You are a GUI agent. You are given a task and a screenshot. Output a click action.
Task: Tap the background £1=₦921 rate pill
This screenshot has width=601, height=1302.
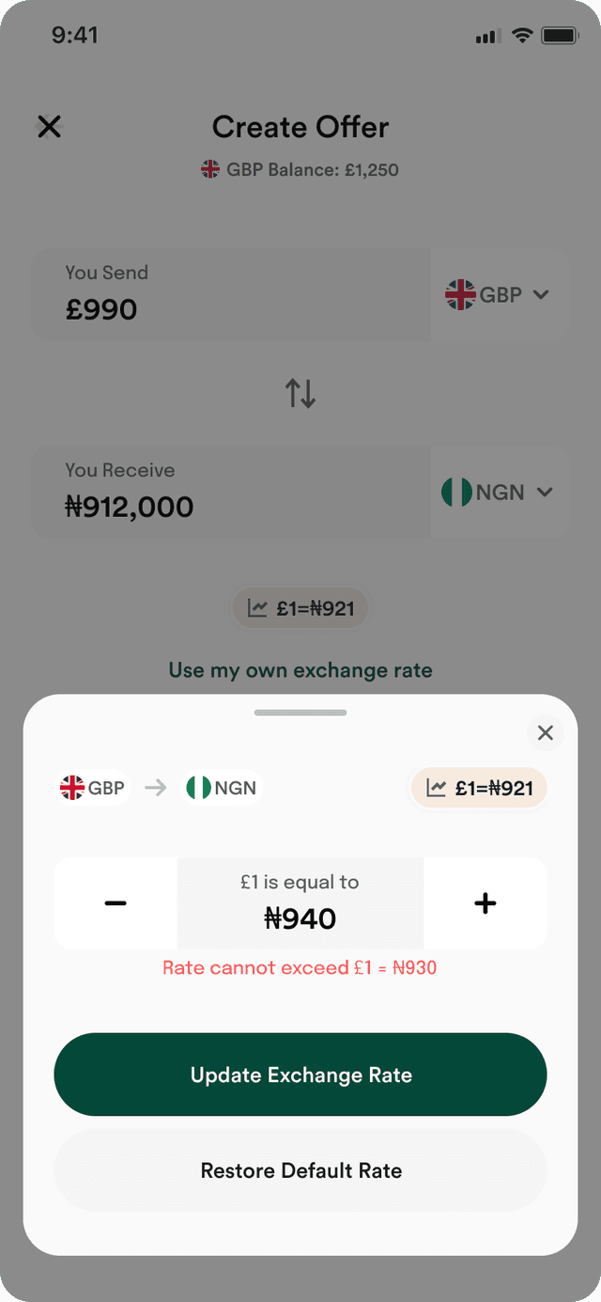coord(300,608)
